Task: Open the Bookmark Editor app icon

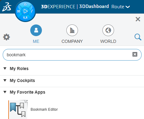Action: tap(18, 110)
